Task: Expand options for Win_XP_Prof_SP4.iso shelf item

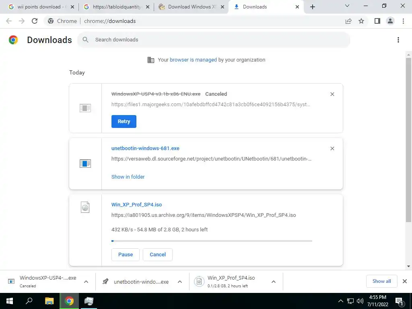Action: point(274,282)
